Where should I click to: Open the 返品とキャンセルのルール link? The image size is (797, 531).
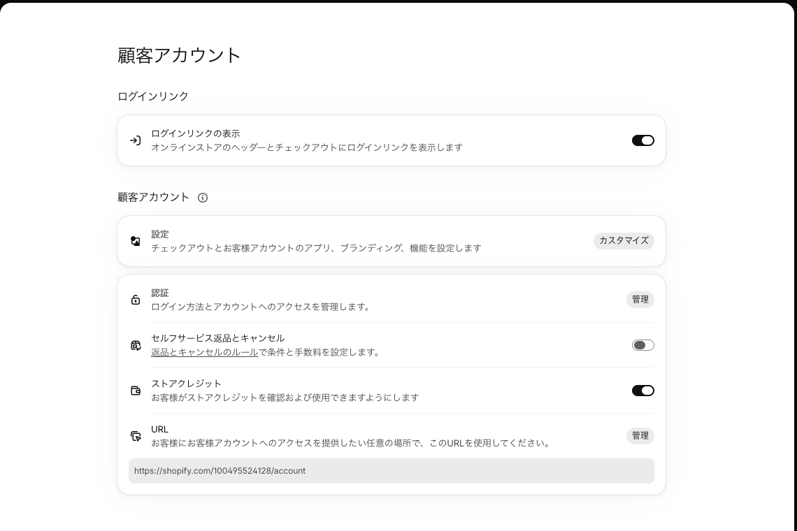pos(205,352)
